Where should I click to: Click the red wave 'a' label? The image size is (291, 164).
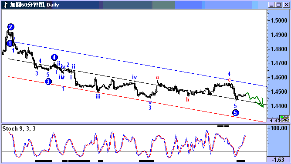157,77
